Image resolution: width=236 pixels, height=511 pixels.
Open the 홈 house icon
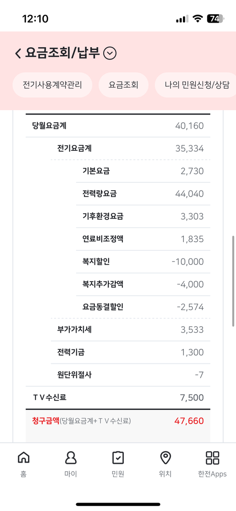point(23,458)
